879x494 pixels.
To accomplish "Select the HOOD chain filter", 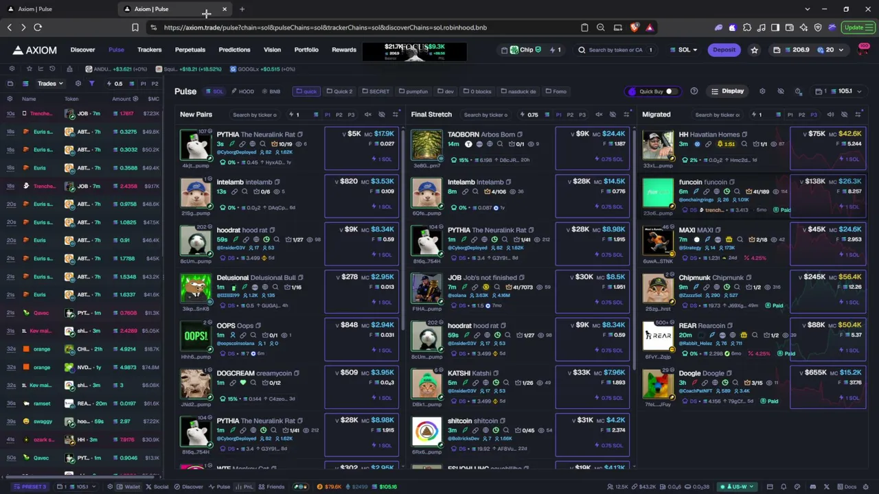I will click(242, 91).
